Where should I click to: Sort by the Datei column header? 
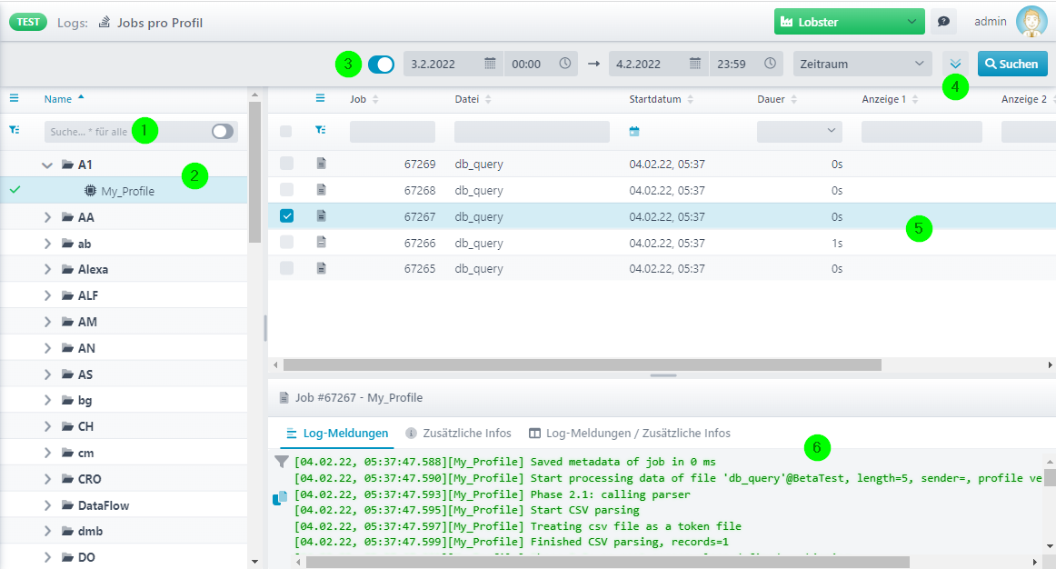473,99
